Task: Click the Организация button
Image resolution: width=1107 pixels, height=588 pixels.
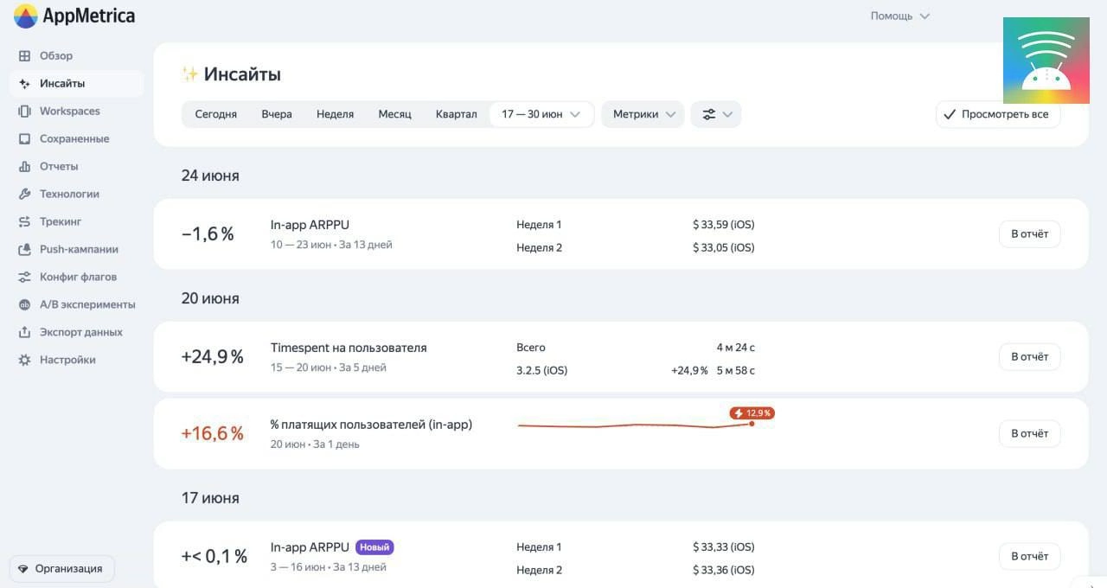Action: pyautogui.click(x=61, y=569)
